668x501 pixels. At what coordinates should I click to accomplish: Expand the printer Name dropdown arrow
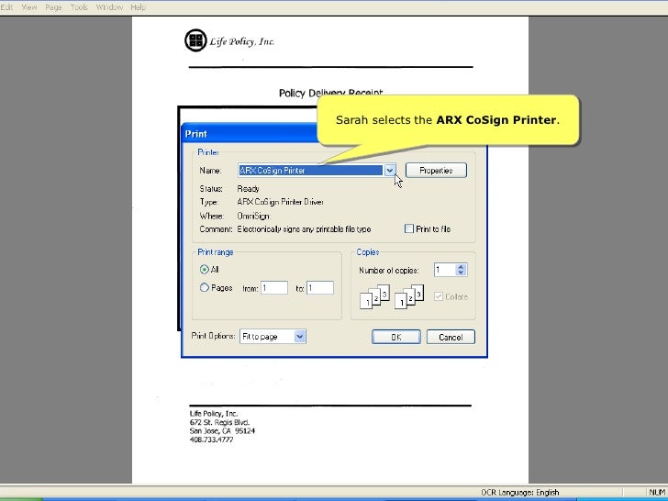click(390, 171)
